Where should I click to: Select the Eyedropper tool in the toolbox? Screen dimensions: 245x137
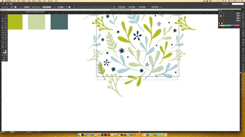pyautogui.click(x=3, y=40)
